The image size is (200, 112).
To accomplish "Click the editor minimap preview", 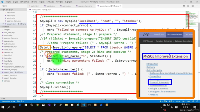I will coord(192,19).
